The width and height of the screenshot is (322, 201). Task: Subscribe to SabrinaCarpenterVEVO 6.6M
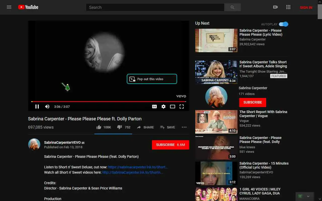click(x=171, y=145)
